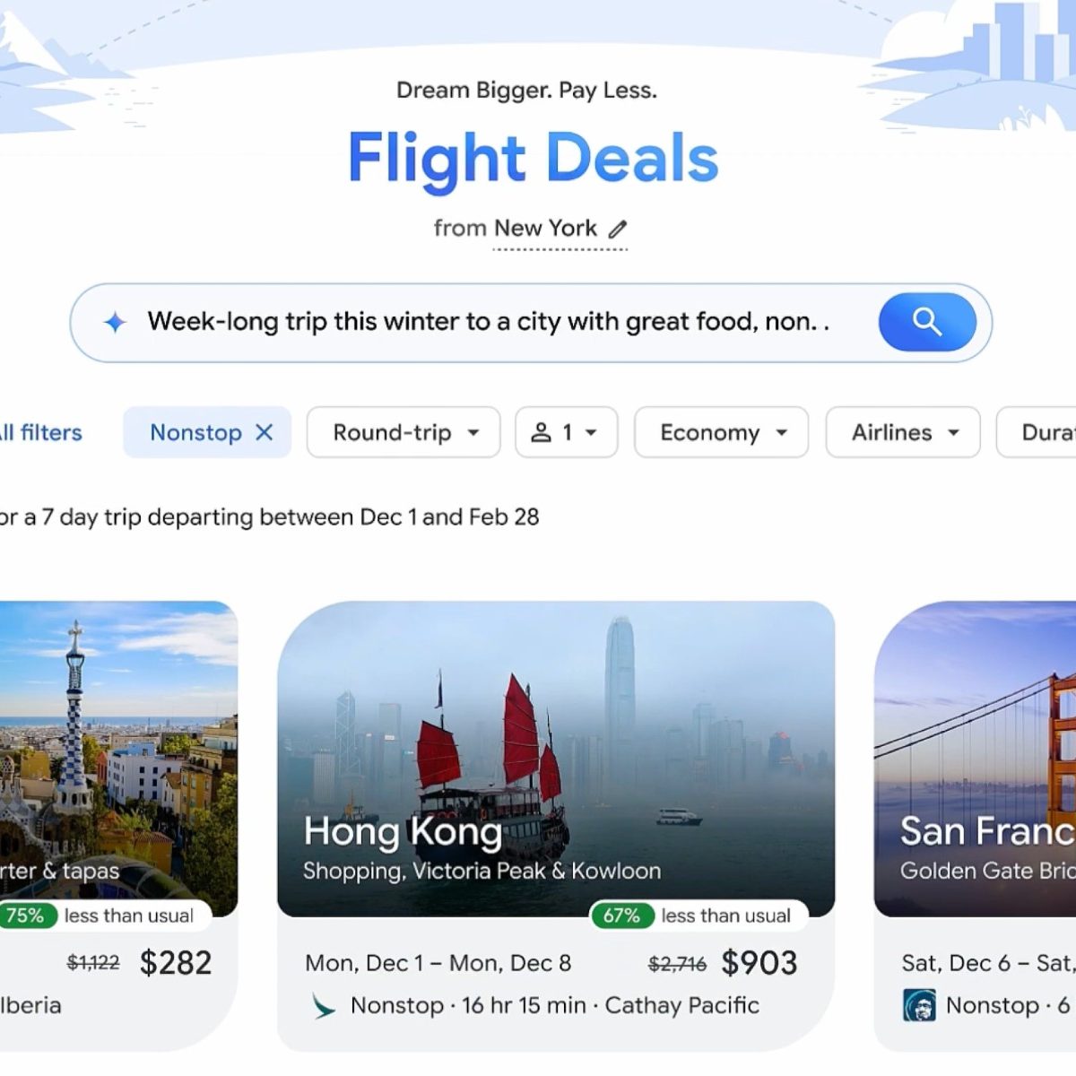Click the sparkle icon in the search bar

115,322
